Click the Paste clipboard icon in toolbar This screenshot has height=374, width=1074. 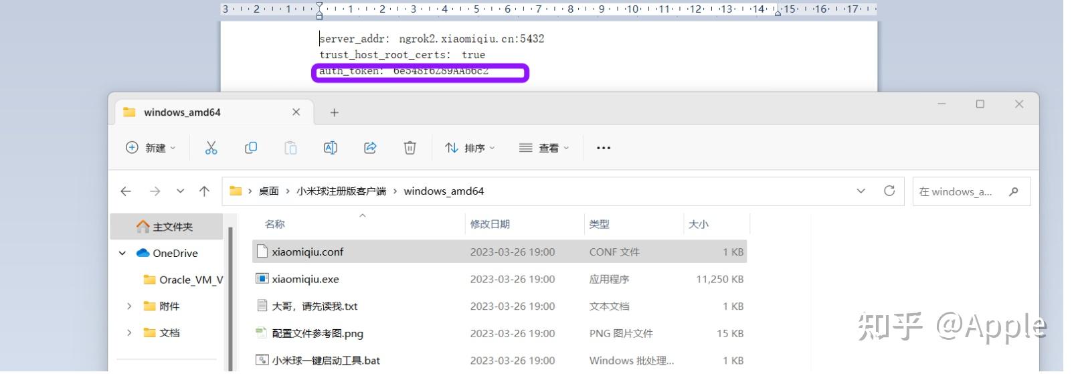click(290, 148)
